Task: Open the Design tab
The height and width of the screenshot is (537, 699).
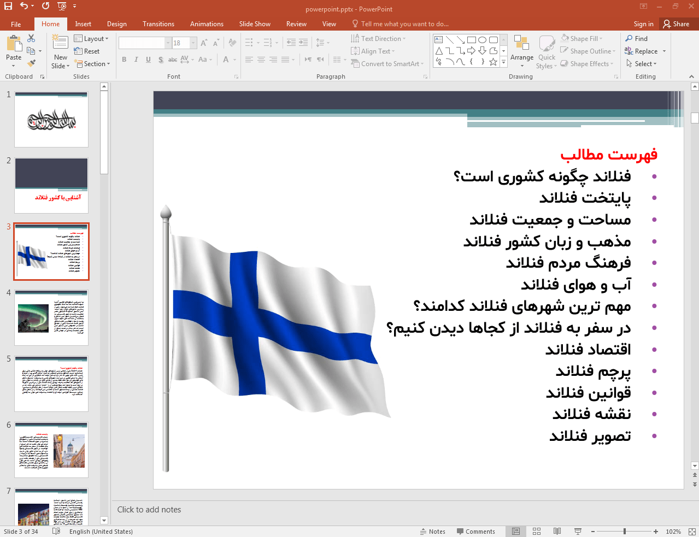Action: point(116,24)
